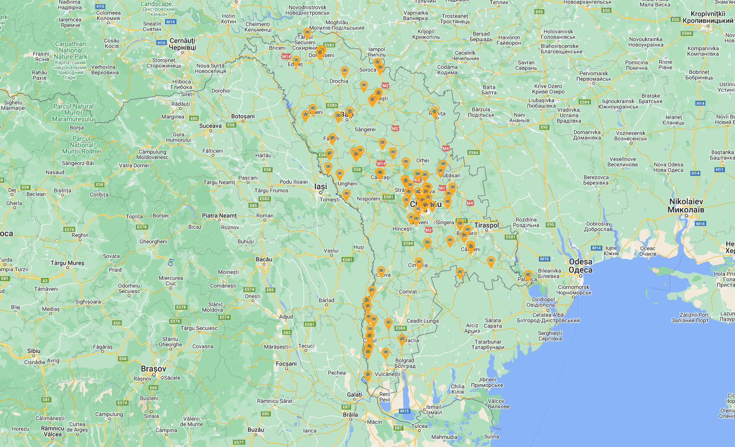Click the Bacău city label
735x447 pixels.
[264, 259]
